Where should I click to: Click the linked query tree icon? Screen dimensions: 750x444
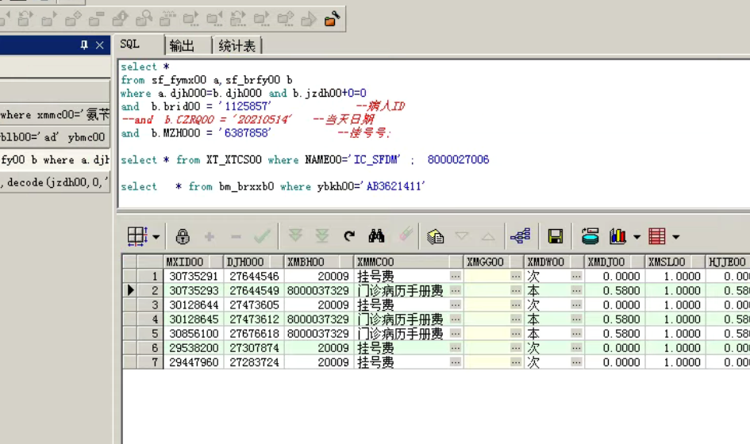tap(520, 236)
